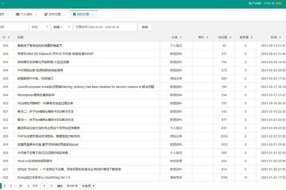286x190 pixels.
Task: Click the 账户余额: 2195.36 balance text
Action: coord(262,3)
